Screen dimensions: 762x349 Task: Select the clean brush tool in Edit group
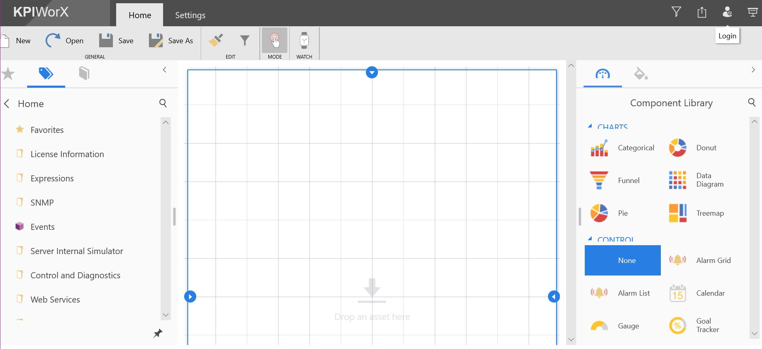tap(216, 40)
